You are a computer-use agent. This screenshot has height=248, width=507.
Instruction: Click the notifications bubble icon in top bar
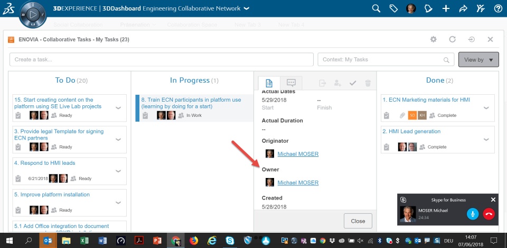pyautogui.click(x=428, y=9)
